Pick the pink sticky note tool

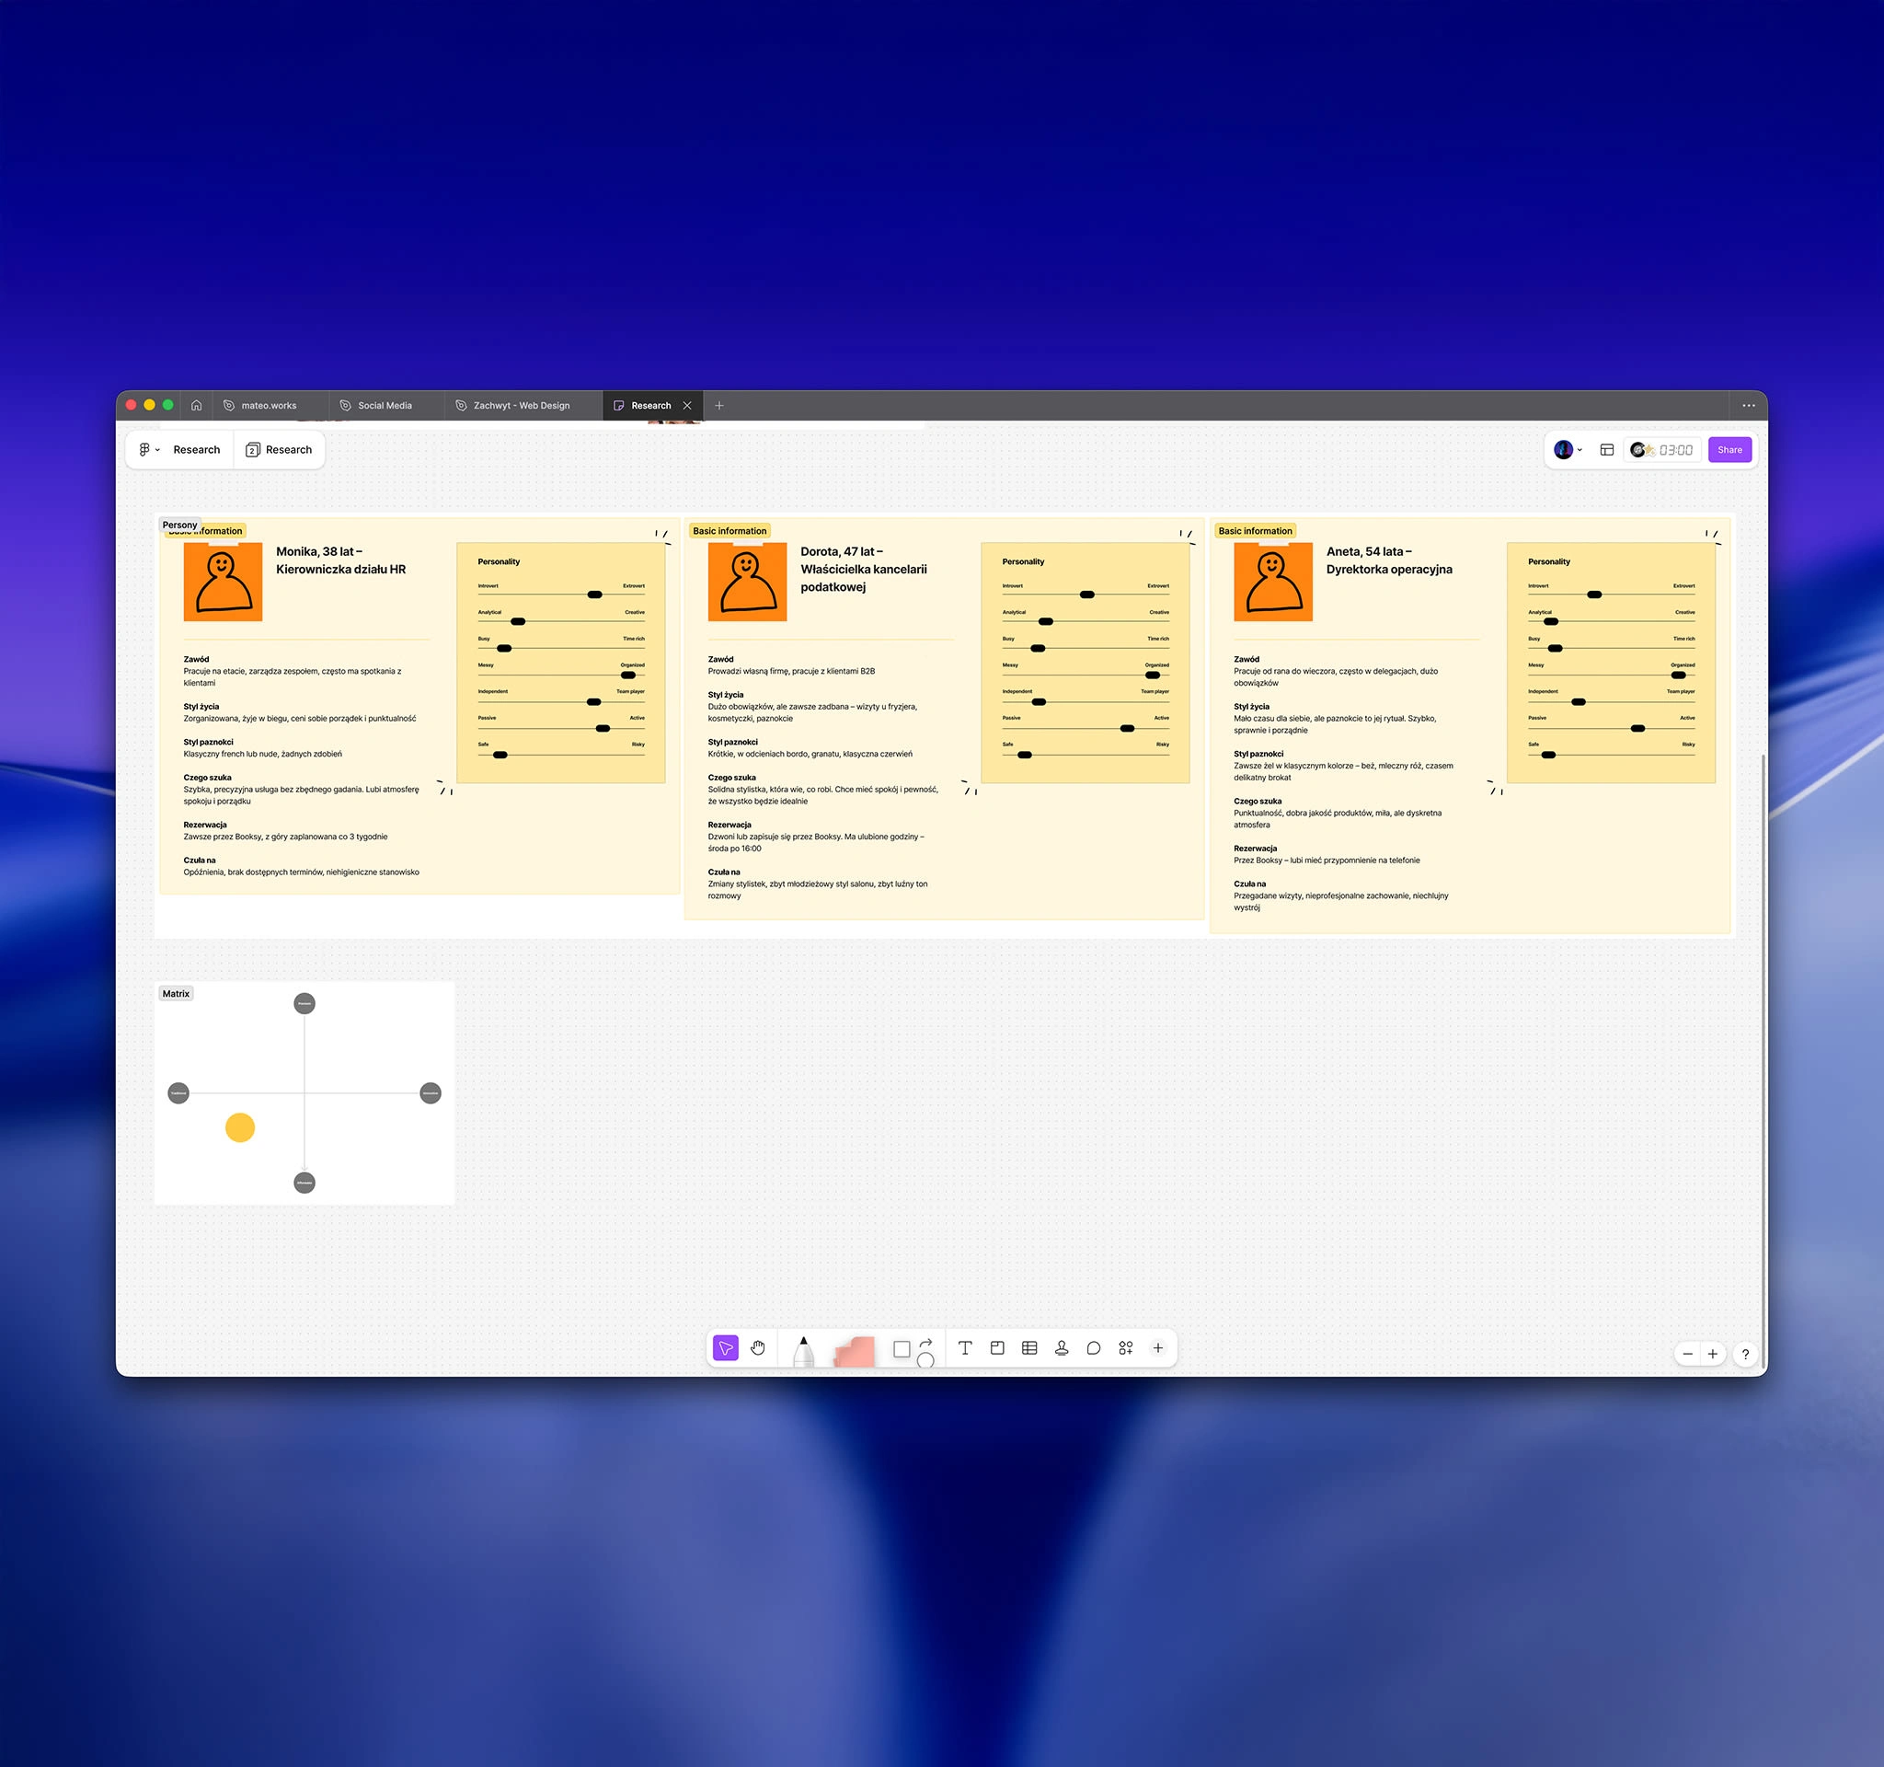[854, 1351]
